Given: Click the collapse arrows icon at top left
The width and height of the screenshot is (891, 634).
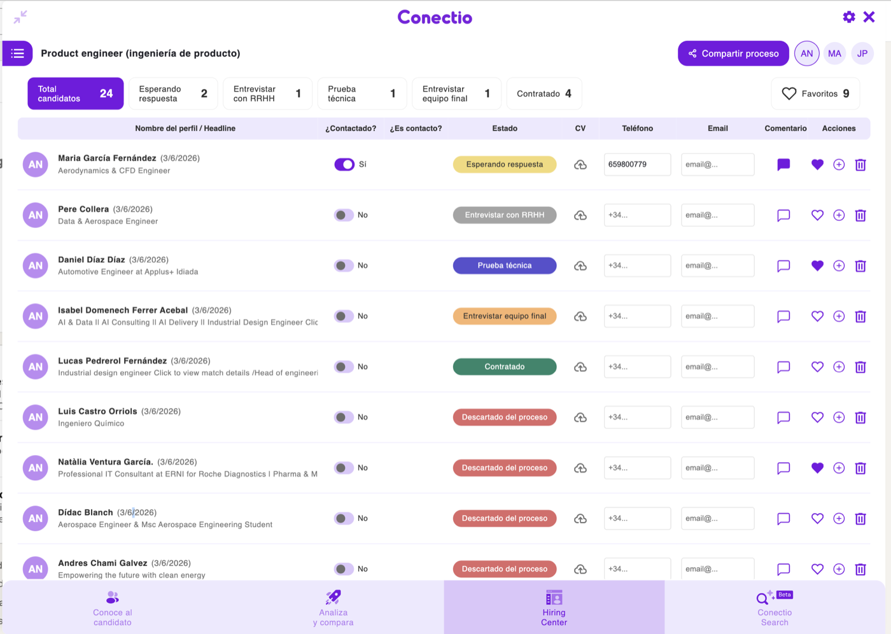Looking at the screenshot, I should (x=20, y=17).
